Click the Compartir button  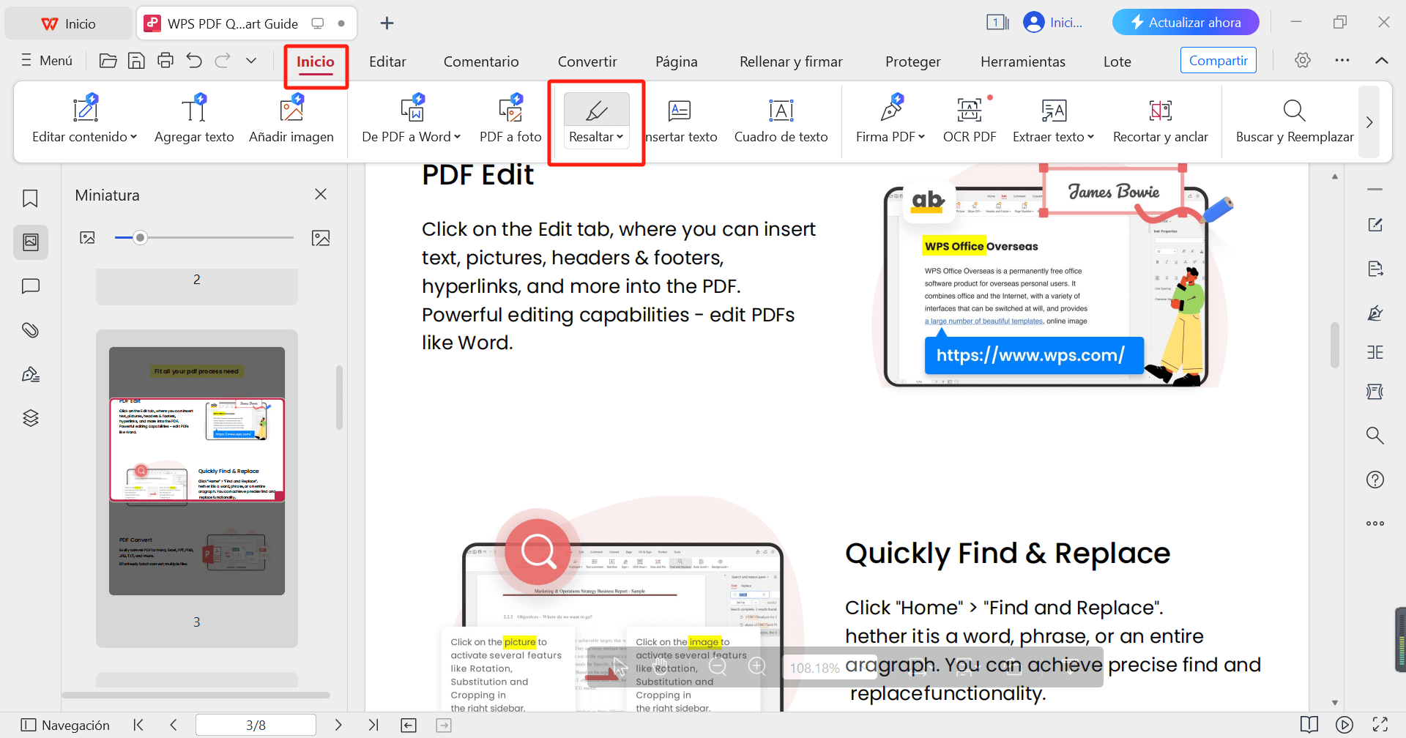(1218, 61)
